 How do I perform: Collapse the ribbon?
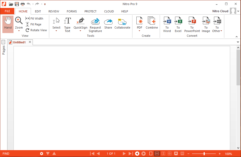click(x=236, y=37)
